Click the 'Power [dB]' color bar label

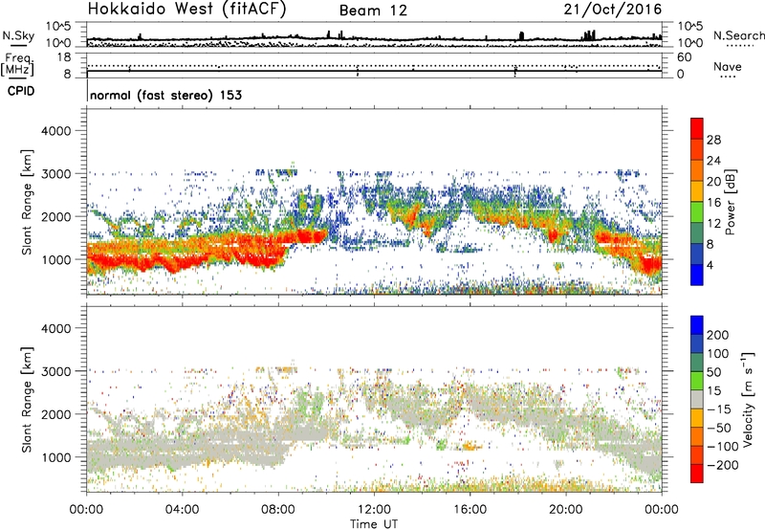pos(730,202)
